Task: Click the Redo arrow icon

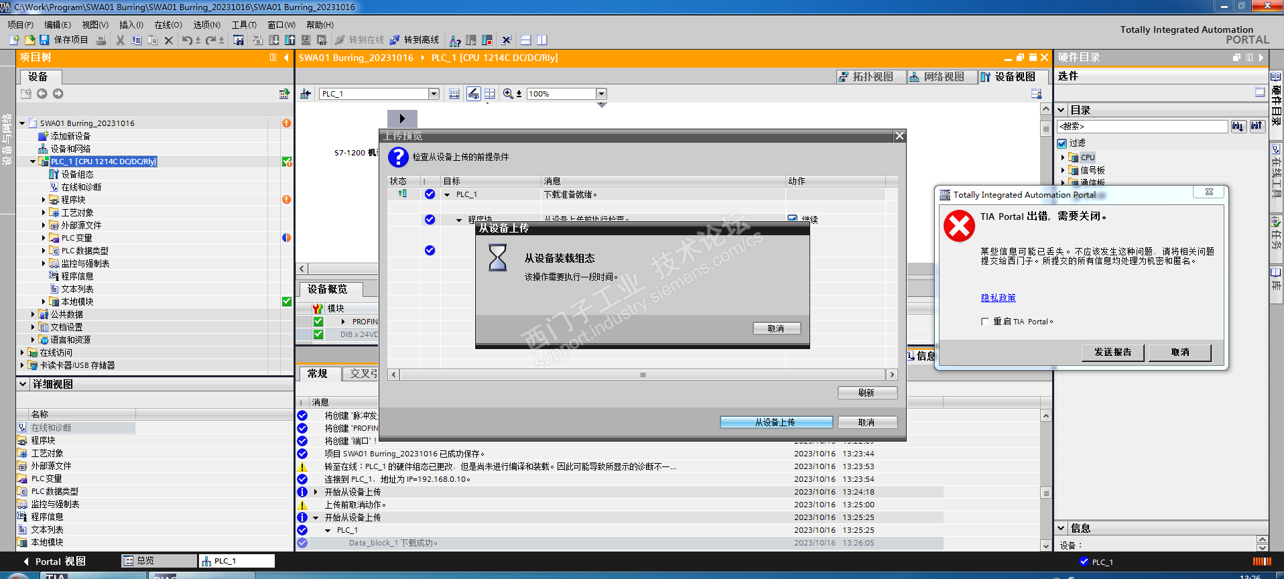Action: click(x=211, y=40)
